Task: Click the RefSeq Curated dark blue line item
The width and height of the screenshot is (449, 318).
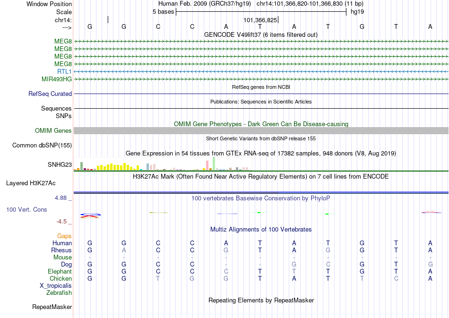Action: coord(261,94)
